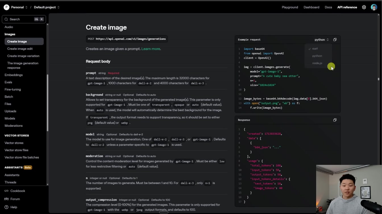Select Create image edit in sidebar
The image size is (382, 214).
(20, 49)
